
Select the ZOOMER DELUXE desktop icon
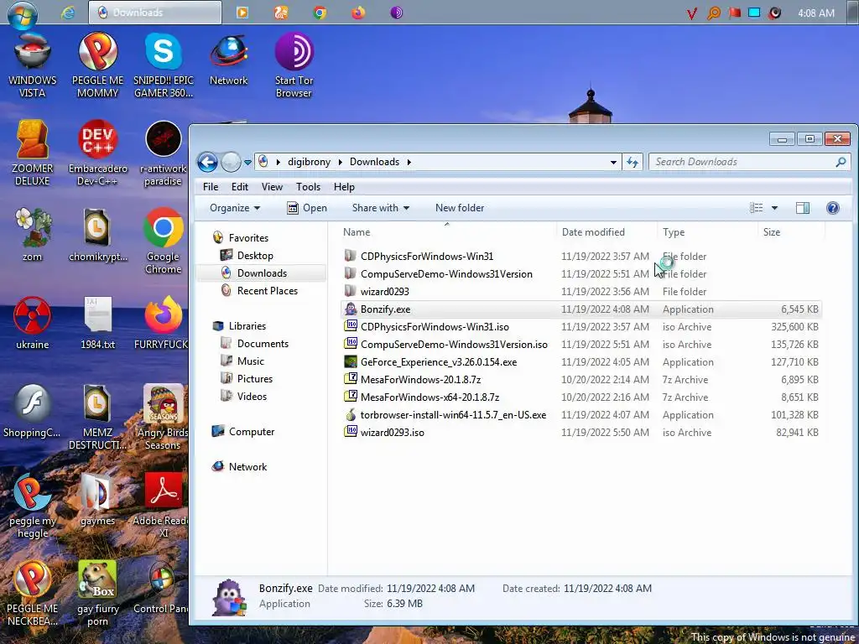(33, 154)
